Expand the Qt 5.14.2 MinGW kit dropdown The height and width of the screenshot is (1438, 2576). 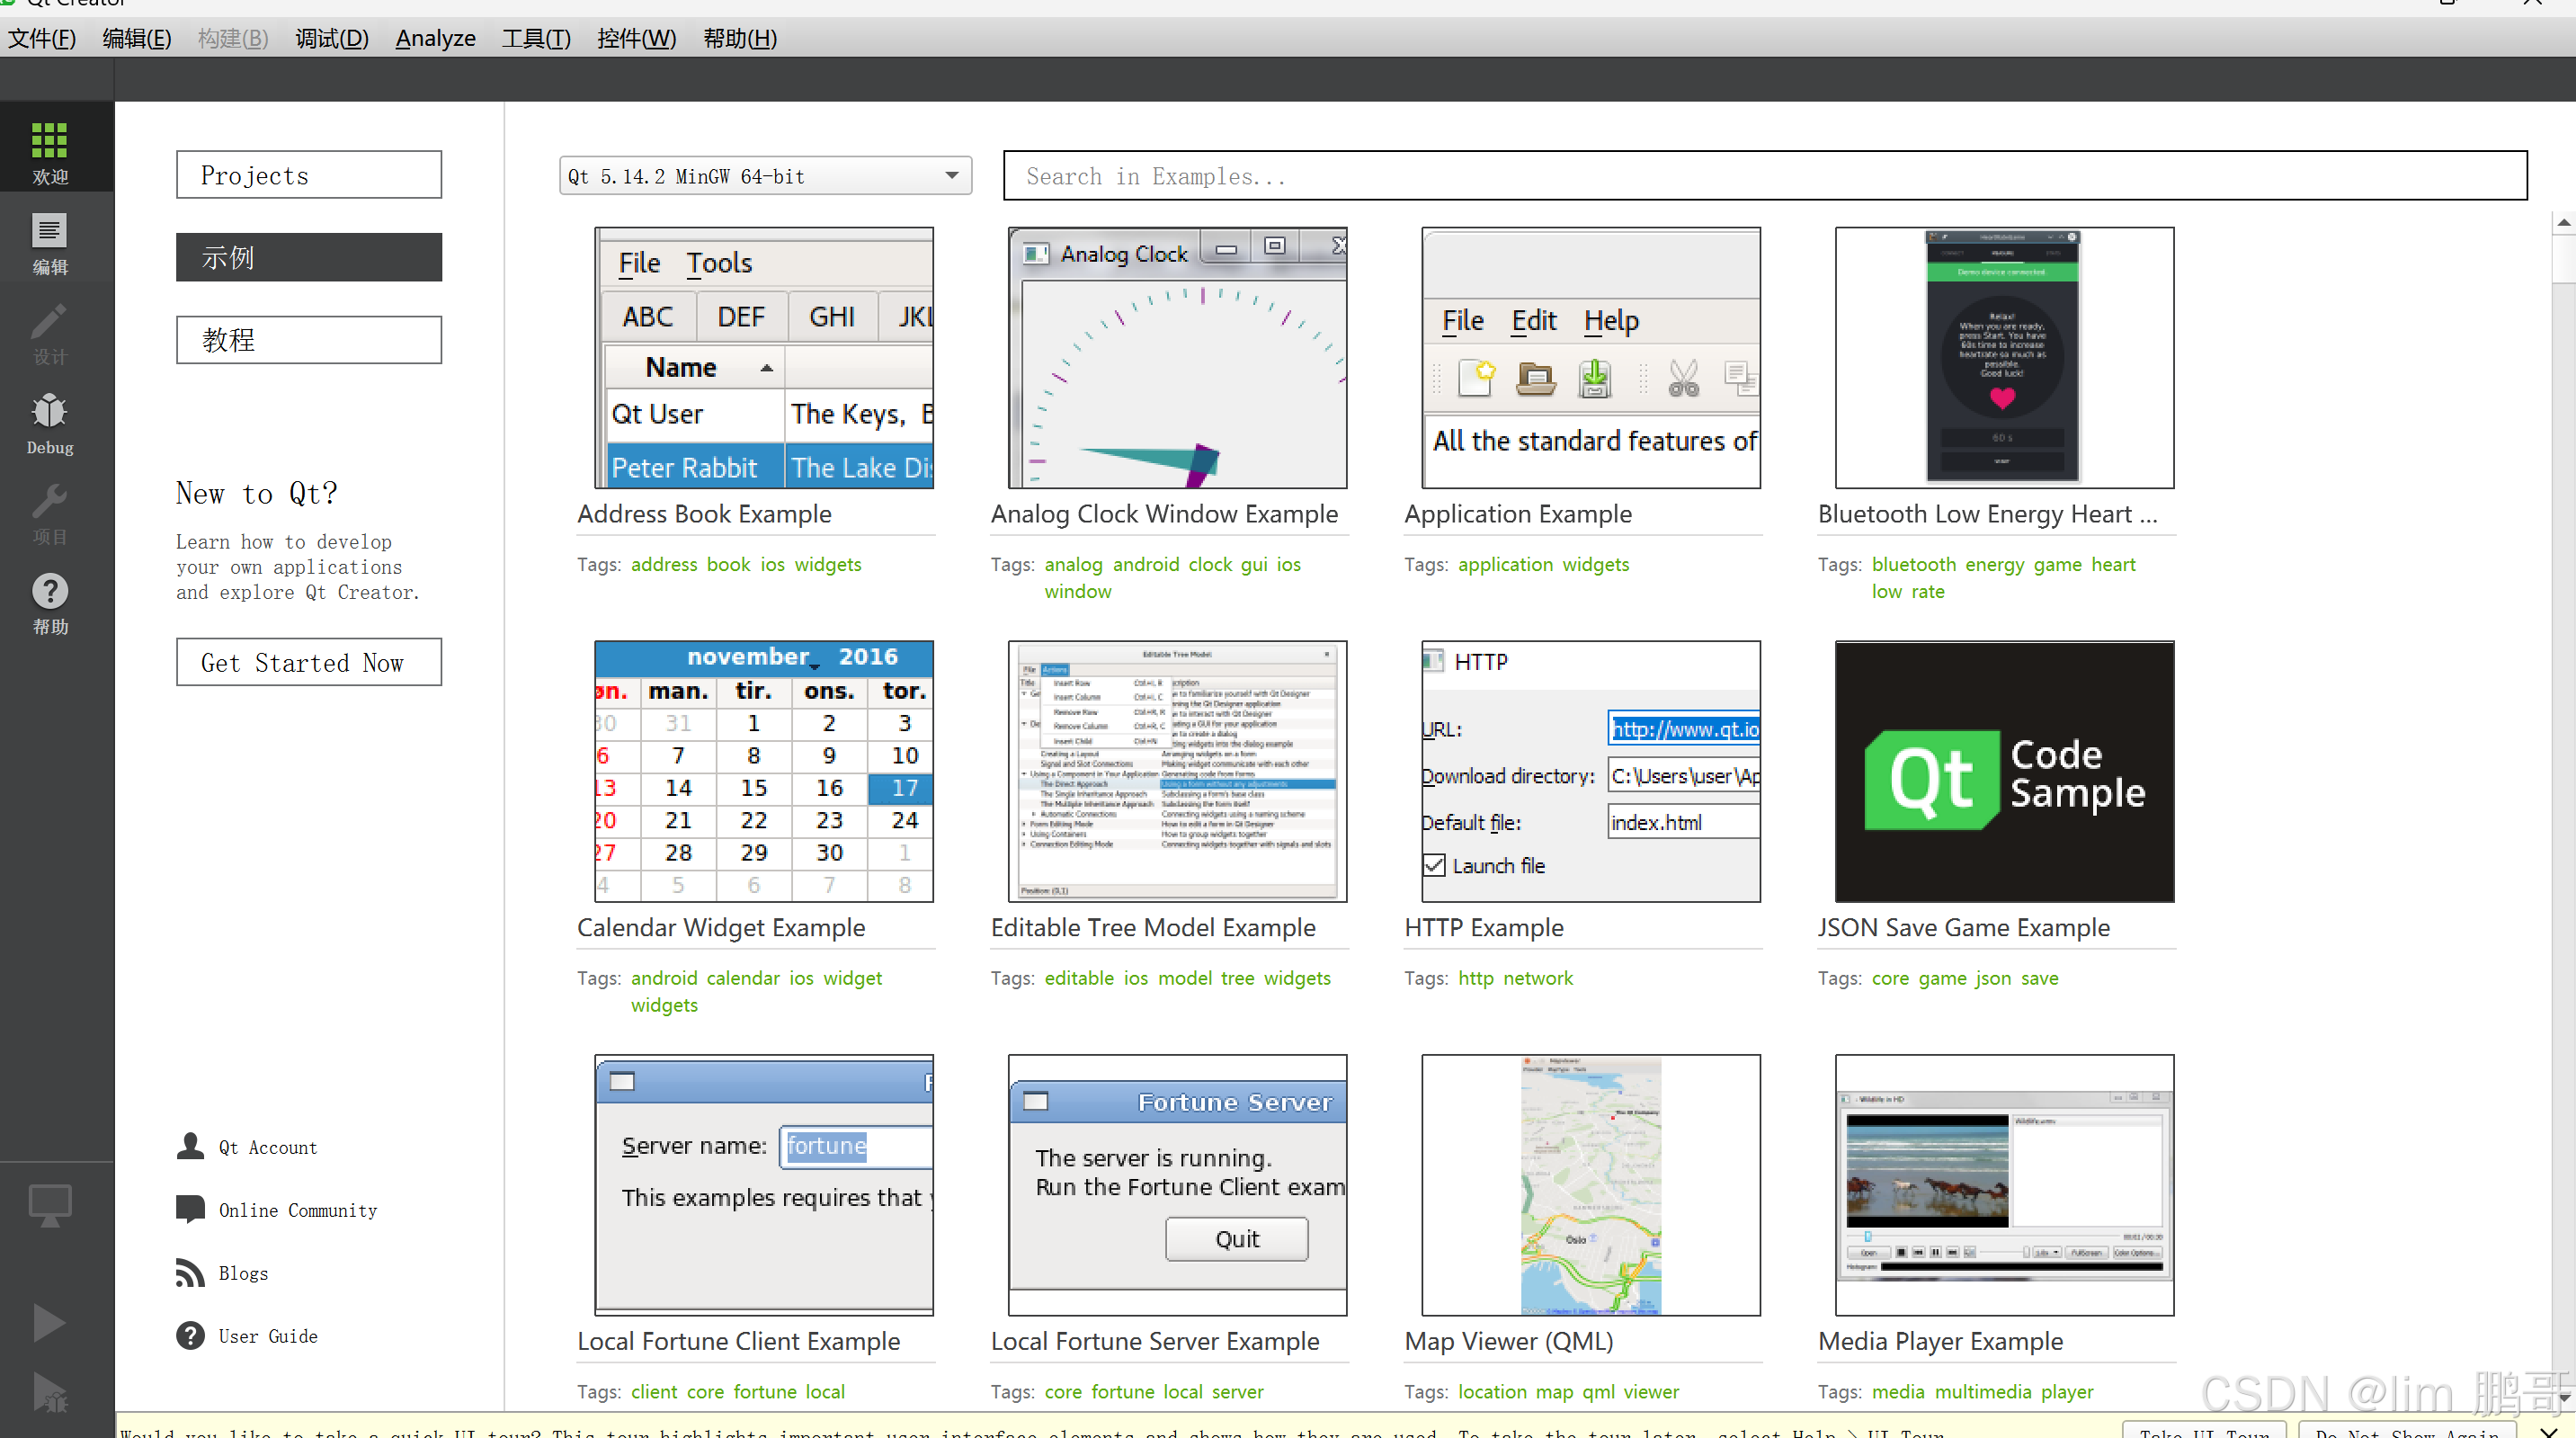point(765,176)
